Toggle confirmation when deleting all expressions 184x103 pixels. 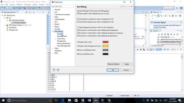(78, 36)
